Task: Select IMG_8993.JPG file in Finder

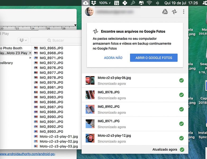Action: 51,132
